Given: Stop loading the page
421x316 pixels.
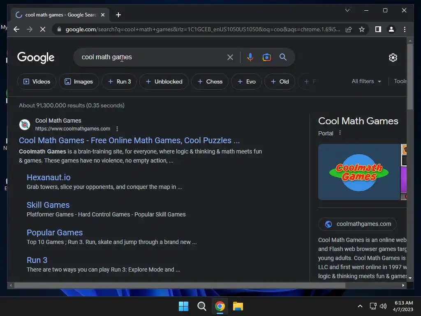Looking at the screenshot, I should coord(43,29).
